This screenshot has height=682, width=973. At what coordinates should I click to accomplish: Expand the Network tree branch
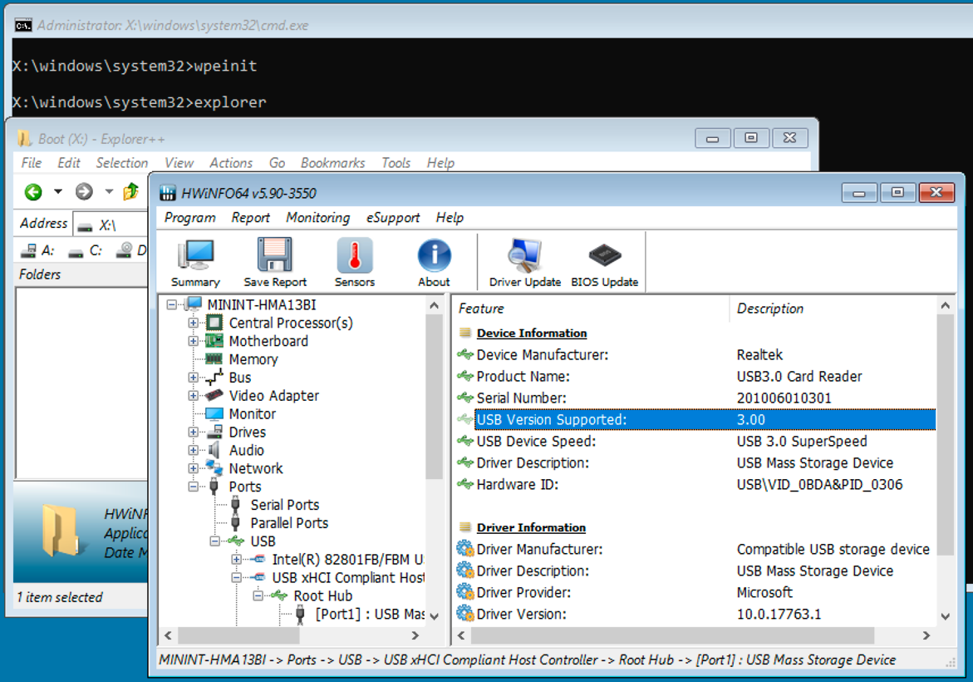(193, 468)
